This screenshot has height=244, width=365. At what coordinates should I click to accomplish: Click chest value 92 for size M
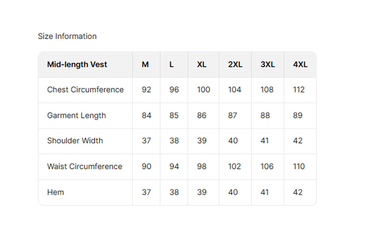pyautogui.click(x=147, y=90)
